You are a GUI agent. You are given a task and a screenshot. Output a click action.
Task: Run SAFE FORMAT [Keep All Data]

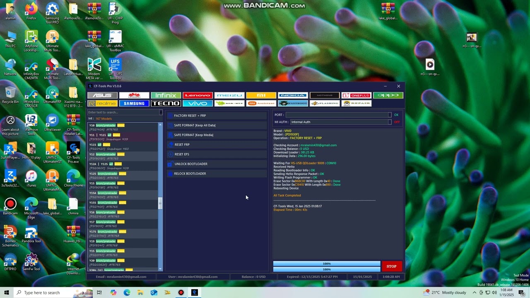click(x=217, y=125)
